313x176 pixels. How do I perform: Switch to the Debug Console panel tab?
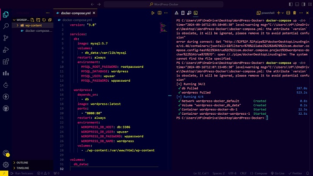(x=189, y=13)
